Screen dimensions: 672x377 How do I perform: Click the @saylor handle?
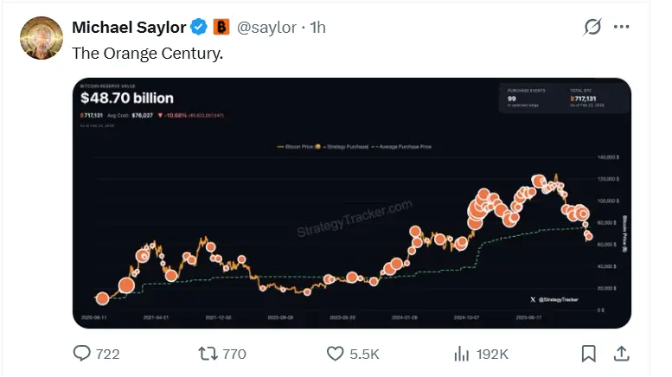click(267, 28)
